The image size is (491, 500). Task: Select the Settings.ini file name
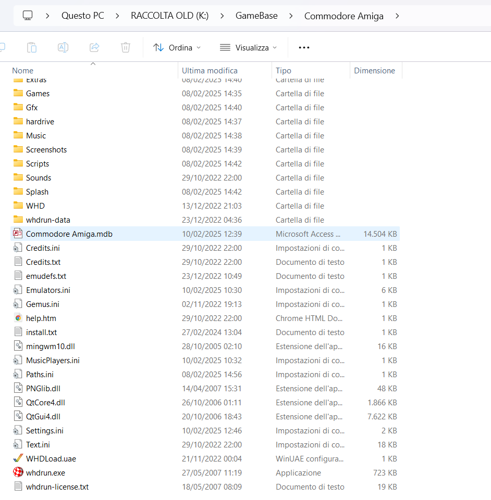[x=44, y=430]
